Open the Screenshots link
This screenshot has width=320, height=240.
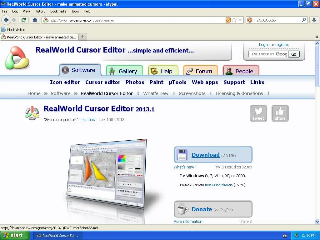[x=192, y=93]
